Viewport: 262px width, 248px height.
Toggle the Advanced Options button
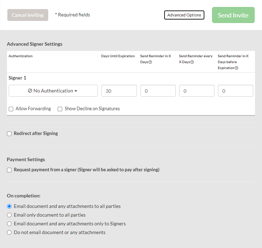[184, 15]
